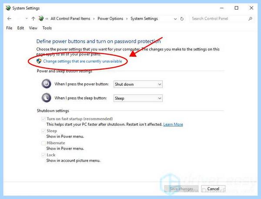Open the power button action dropdown

pyautogui.click(x=138, y=84)
